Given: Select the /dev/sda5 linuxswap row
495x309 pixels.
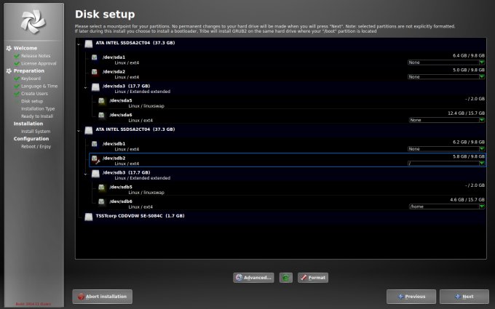Looking at the screenshot, I should click(290, 103).
